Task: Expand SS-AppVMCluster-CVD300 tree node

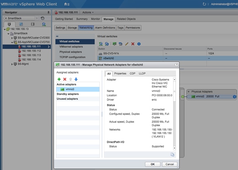Action: pyautogui.click(x=12, y=38)
